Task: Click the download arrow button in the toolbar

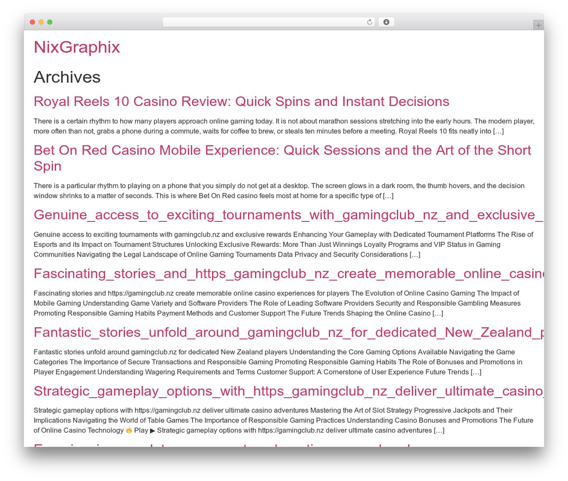Action: [x=386, y=22]
